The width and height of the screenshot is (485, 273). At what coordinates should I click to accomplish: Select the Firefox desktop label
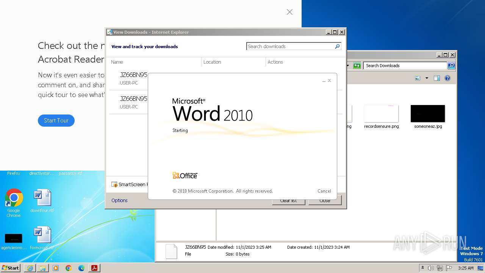[x=14, y=173]
